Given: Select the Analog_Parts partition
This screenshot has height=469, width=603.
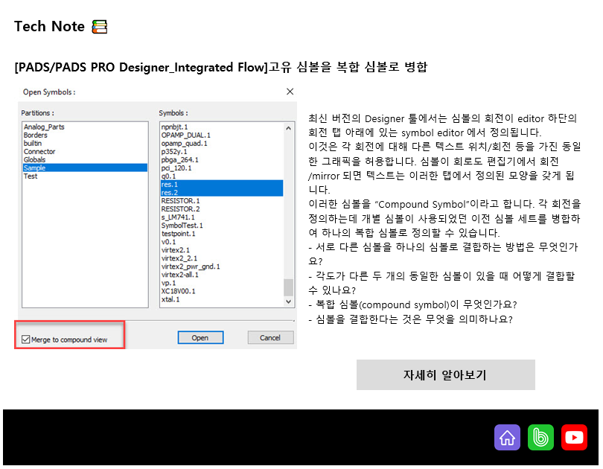Looking at the screenshot, I should [x=85, y=127].
